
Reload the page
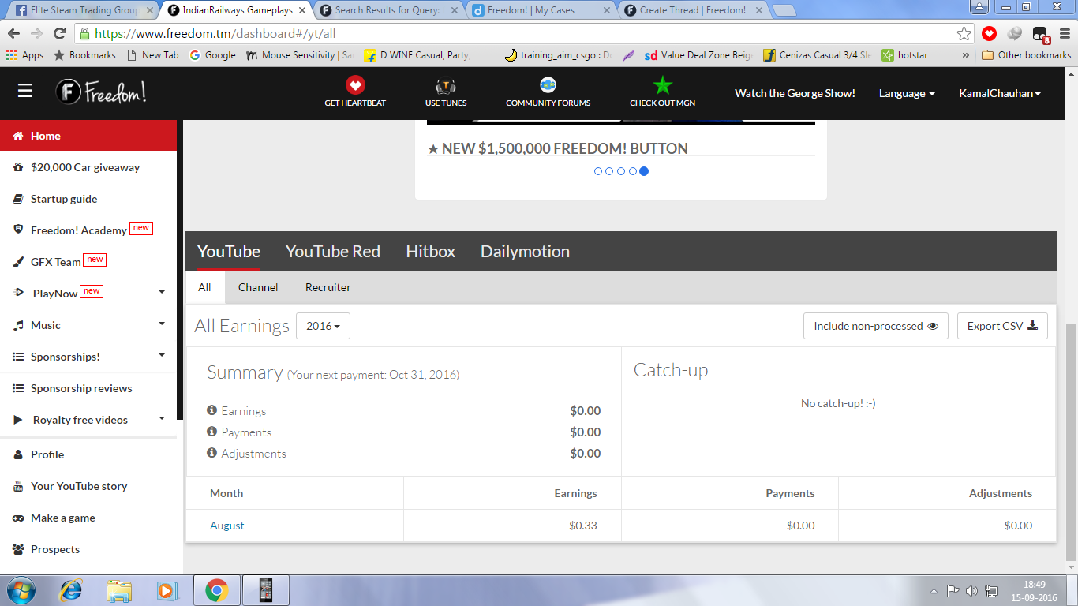pyautogui.click(x=59, y=34)
